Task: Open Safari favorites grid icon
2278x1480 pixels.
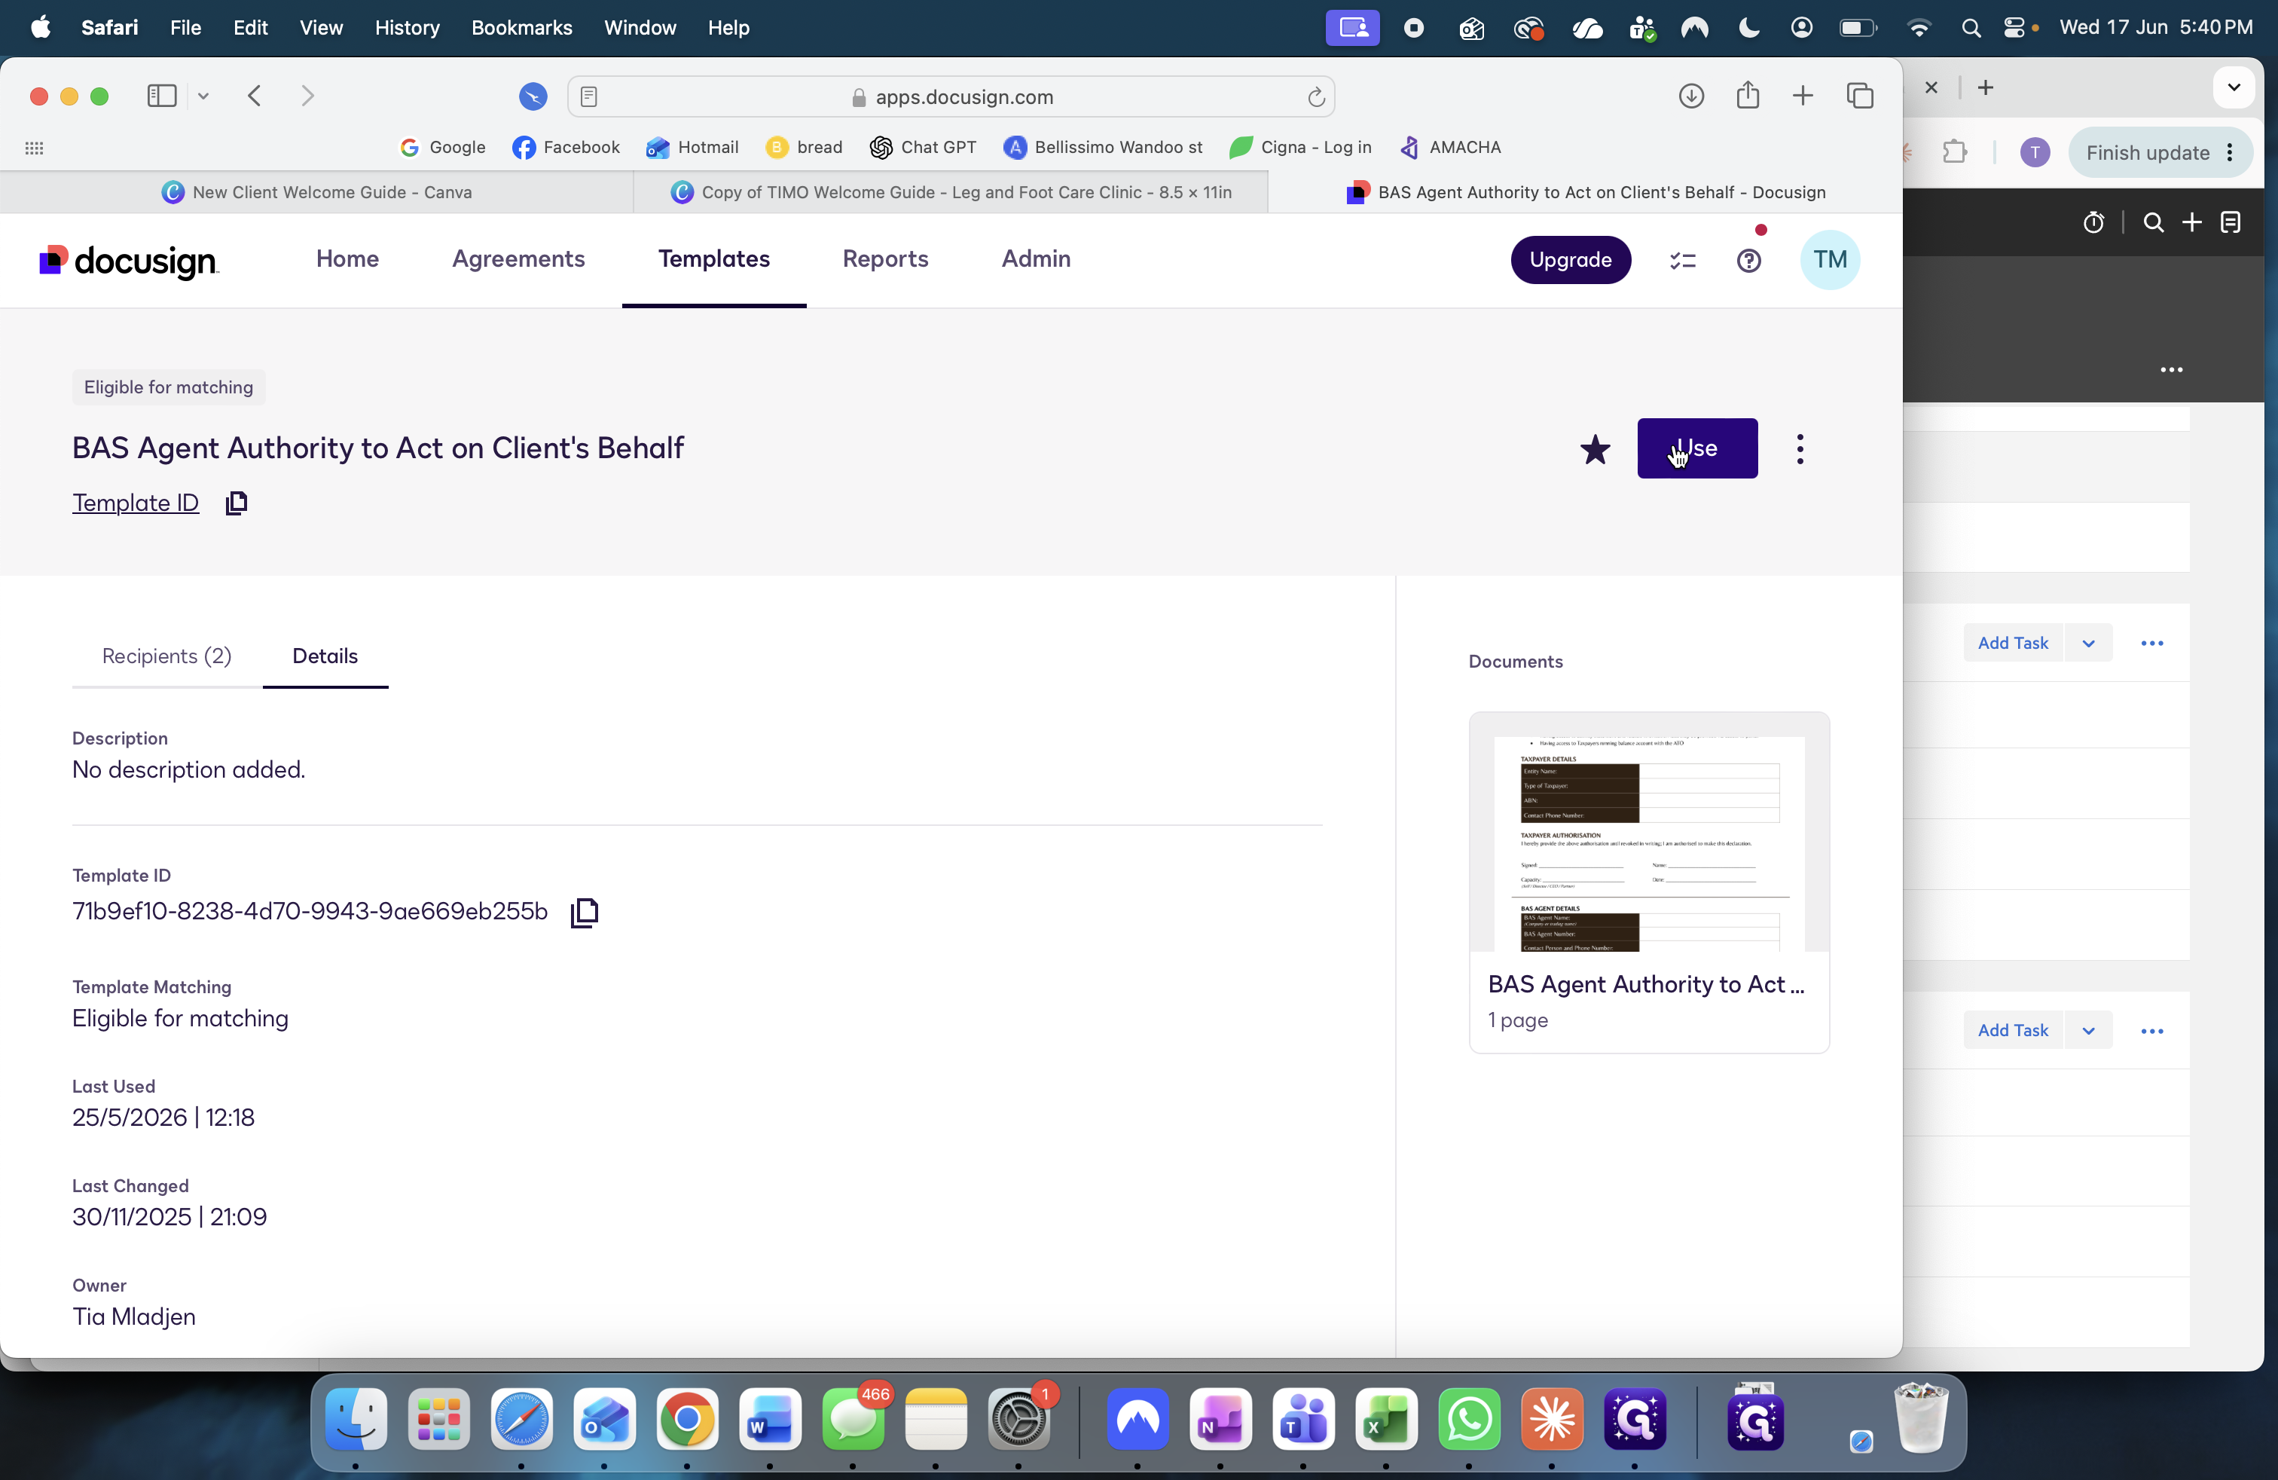Action: point(35,148)
